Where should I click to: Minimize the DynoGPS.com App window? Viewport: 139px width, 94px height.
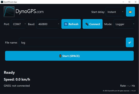(123, 2)
